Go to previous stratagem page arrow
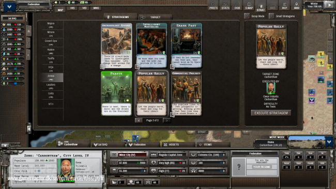Screen dimensions: 336x189 tap(139, 120)
